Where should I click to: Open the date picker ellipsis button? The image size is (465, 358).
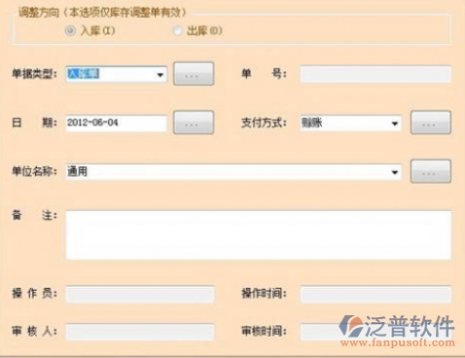pyautogui.click(x=194, y=123)
